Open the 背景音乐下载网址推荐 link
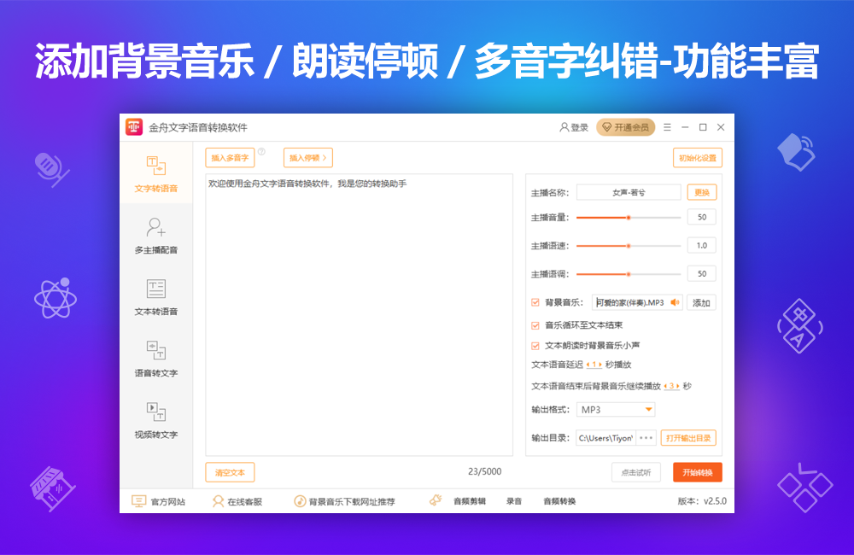The height and width of the screenshot is (555, 854). pos(345,501)
